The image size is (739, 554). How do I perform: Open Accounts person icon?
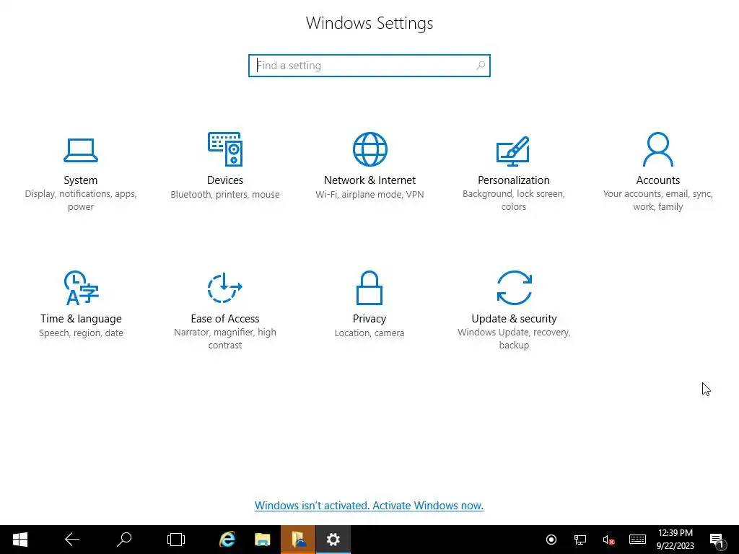658,149
